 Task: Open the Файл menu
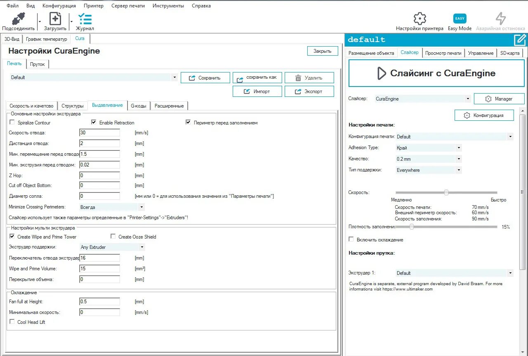[x=12, y=6]
